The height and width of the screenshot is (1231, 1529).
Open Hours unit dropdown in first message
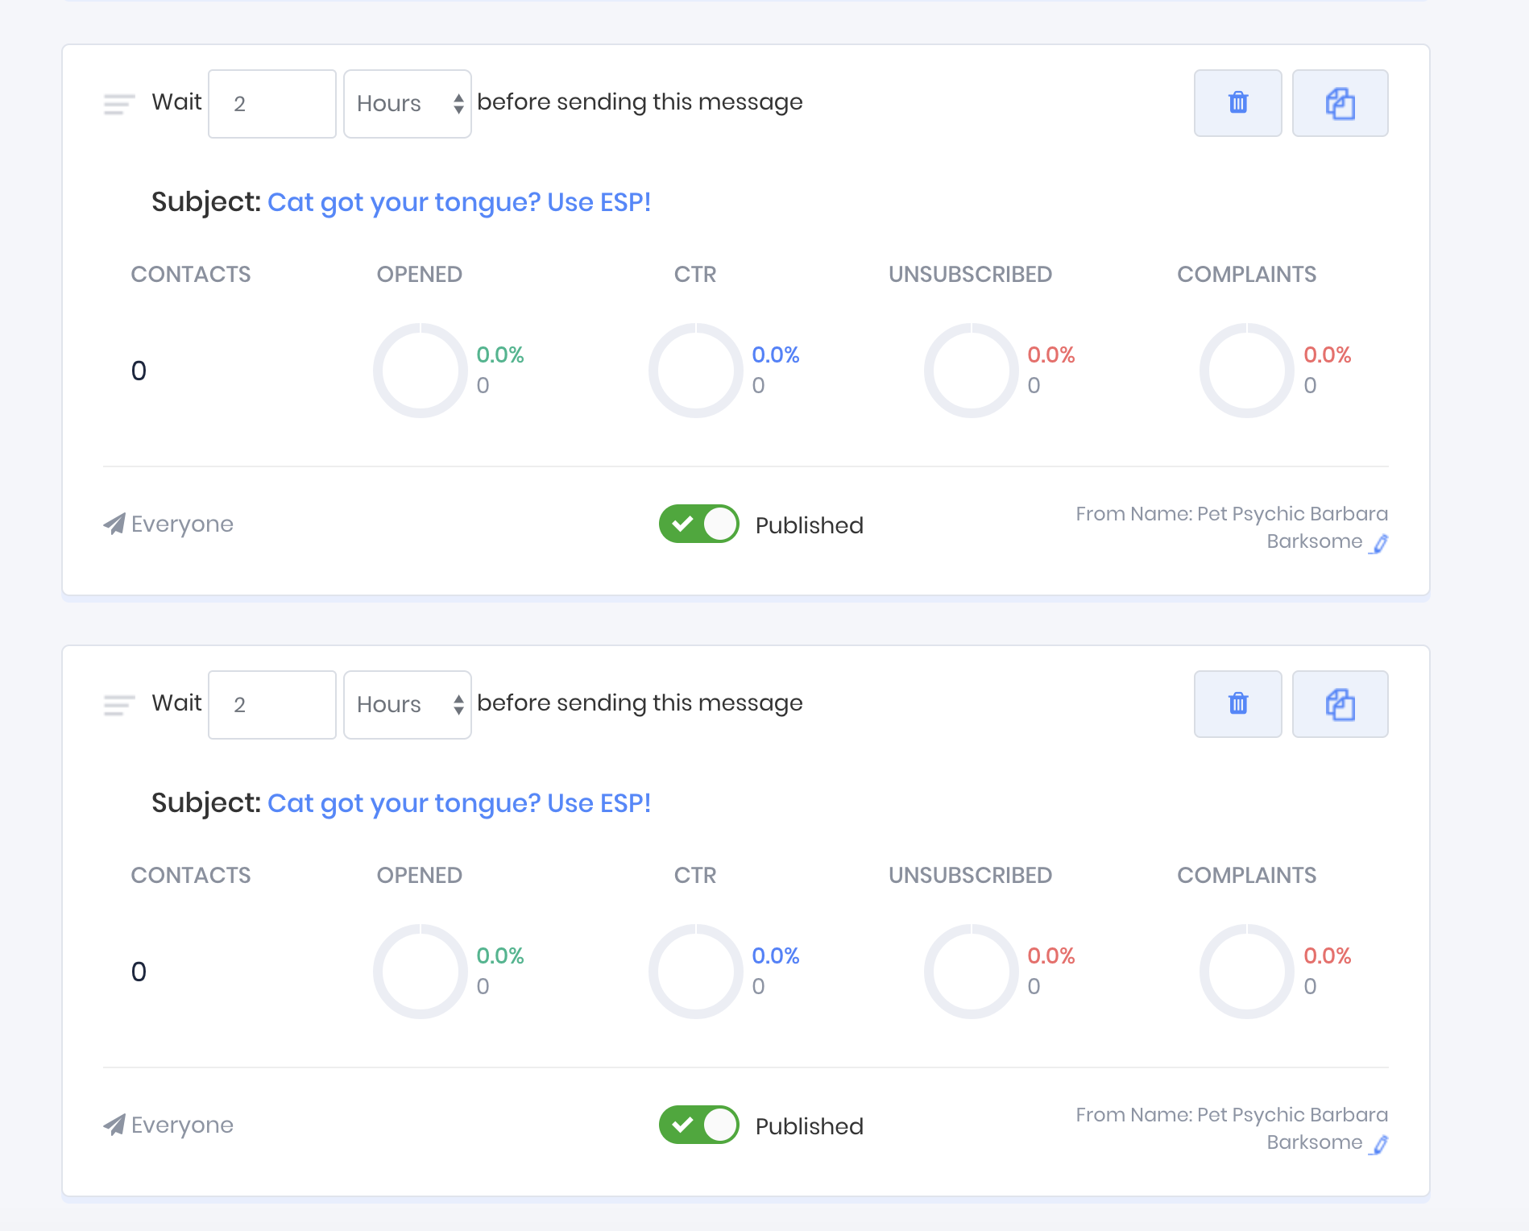click(407, 104)
